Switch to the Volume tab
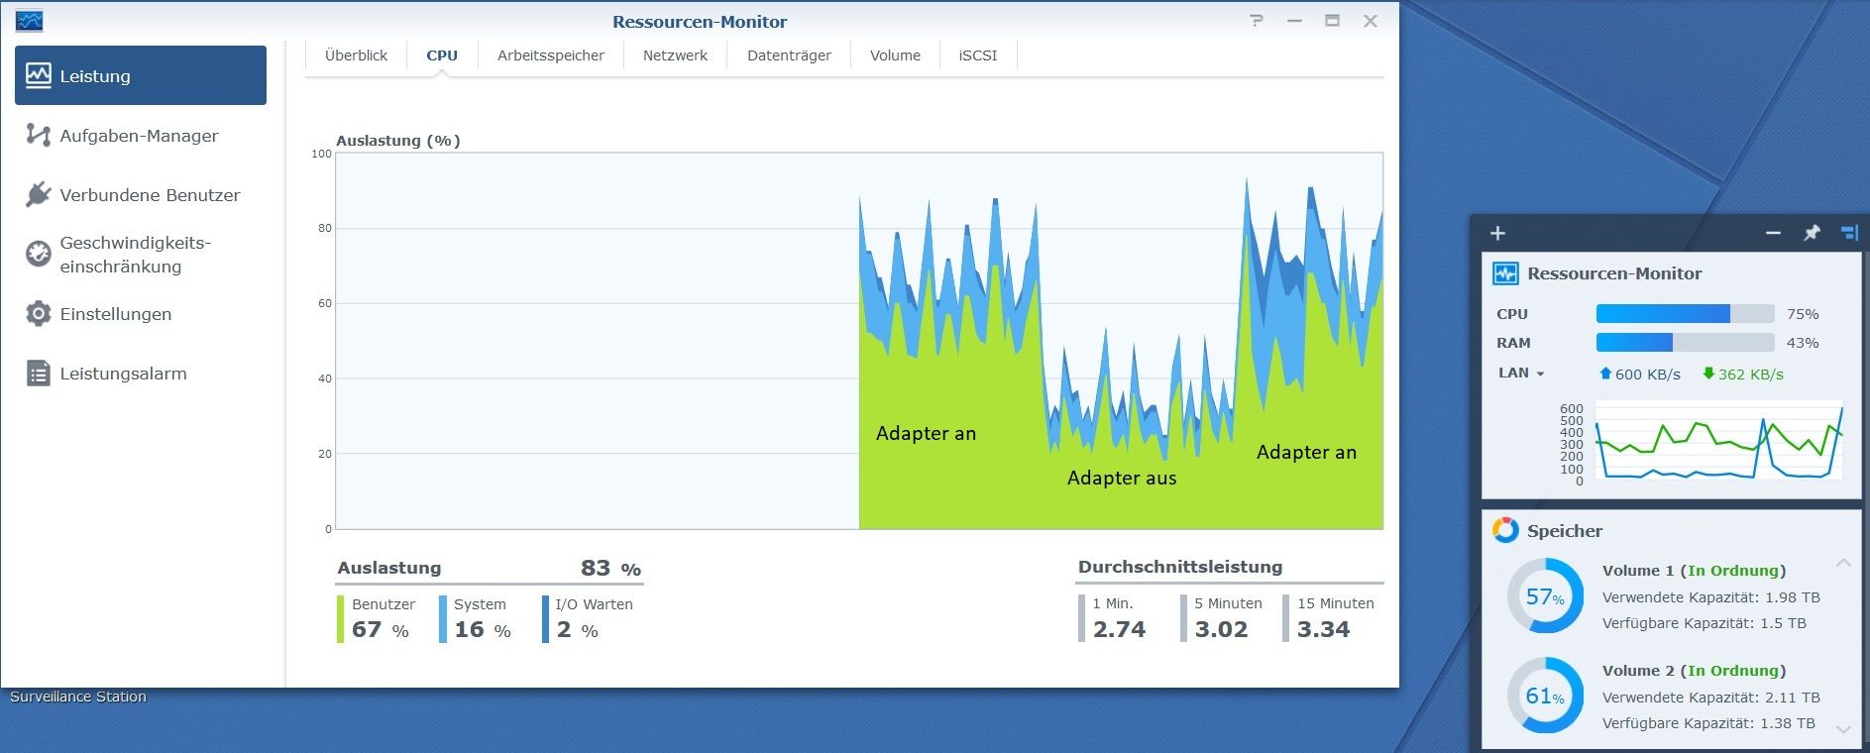 tap(895, 55)
